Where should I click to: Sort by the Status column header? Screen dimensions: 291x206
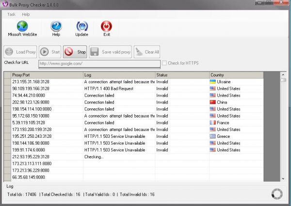[181, 75]
